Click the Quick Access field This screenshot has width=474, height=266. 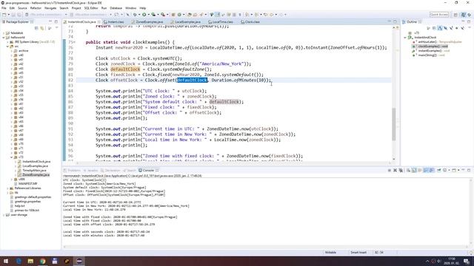pyautogui.click(x=439, y=15)
